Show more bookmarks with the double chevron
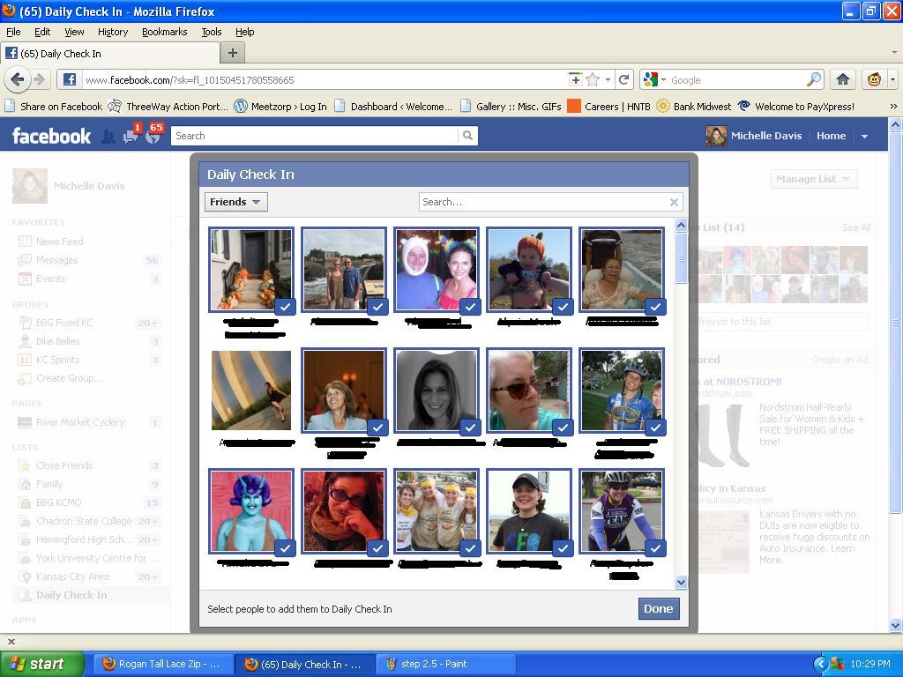 pos(893,106)
